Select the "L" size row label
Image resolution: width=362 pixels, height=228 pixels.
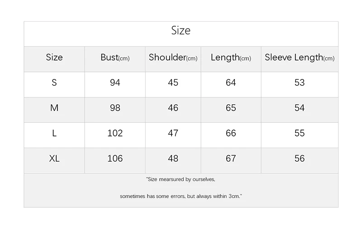pyautogui.click(x=54, y=133)
